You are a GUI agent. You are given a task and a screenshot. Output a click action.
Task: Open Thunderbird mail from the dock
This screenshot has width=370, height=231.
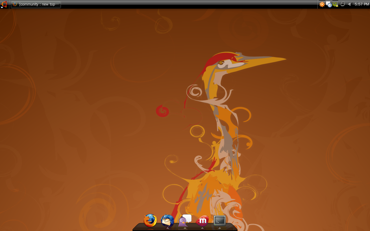[167, 221]
